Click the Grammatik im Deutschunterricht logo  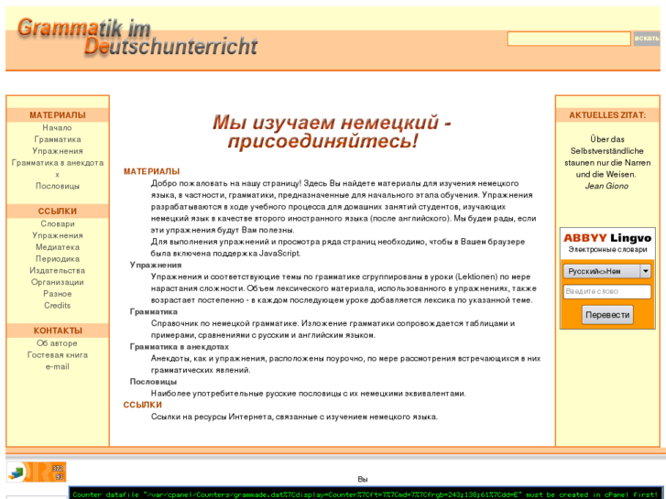(137, 37)
